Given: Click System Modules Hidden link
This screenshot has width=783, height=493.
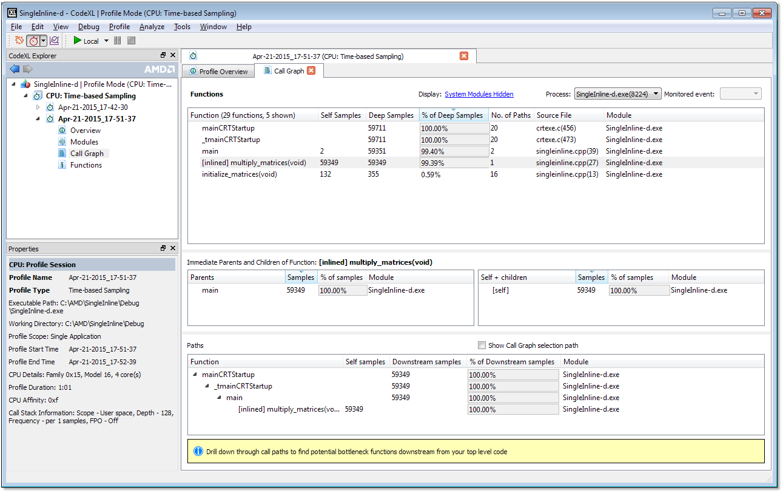Looking at the screenshot, I should coord(479,94).
